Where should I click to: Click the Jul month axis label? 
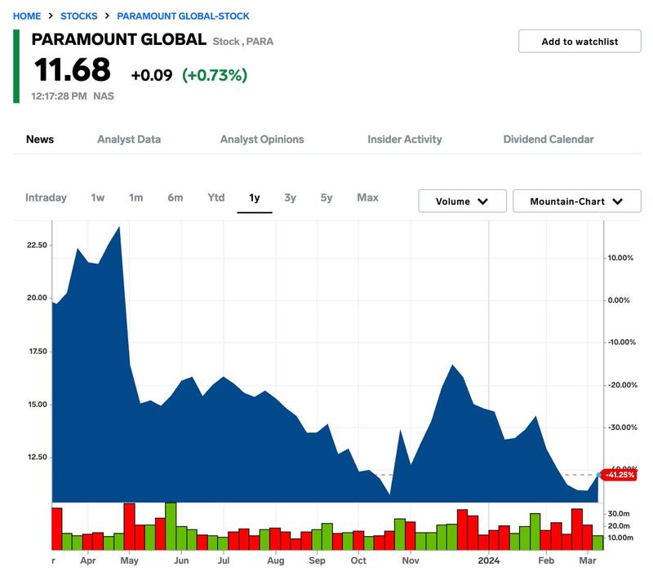point(224,561)
